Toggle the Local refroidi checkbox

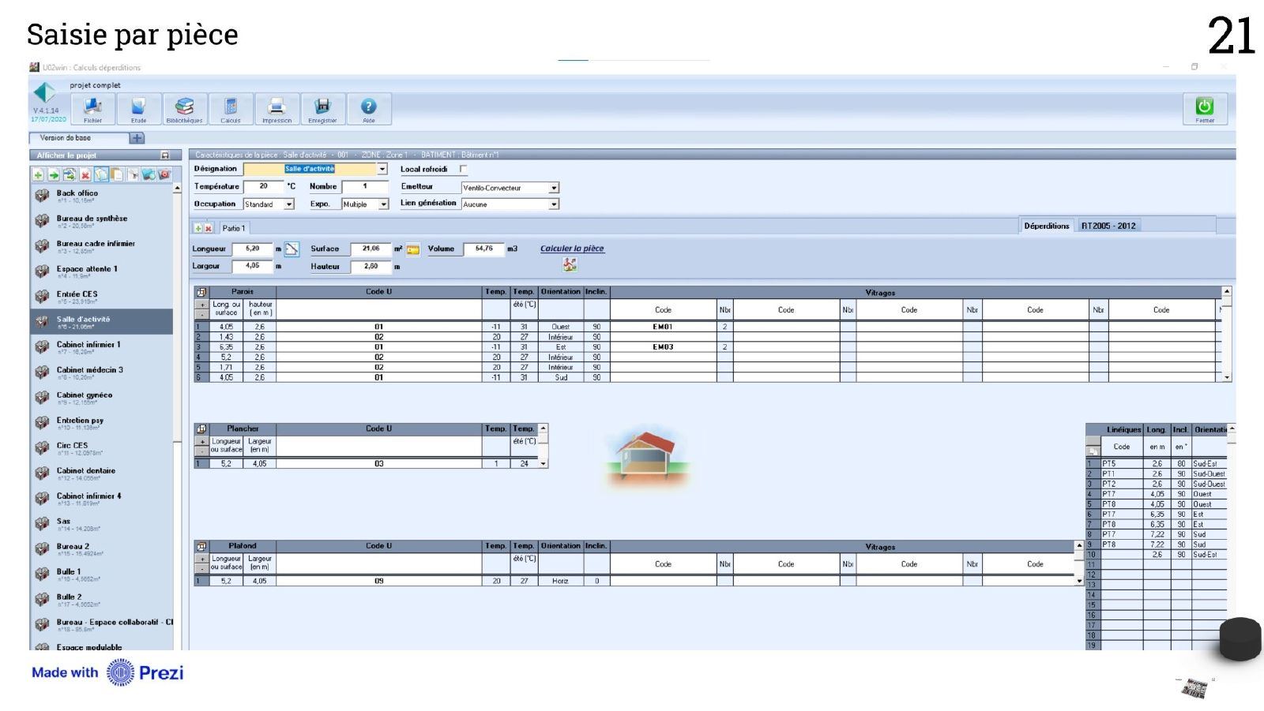pyautogui.click(x=463, y=169)
